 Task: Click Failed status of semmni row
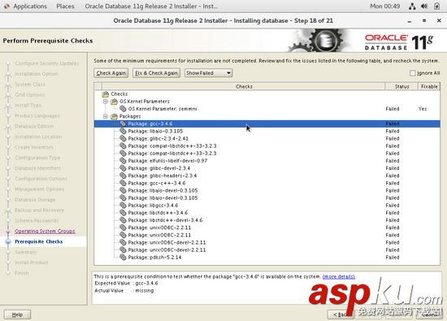393,109
